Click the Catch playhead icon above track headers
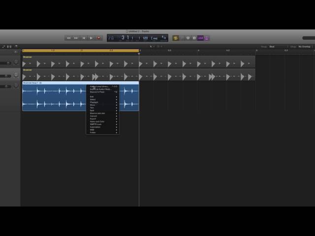 (16, 47)
